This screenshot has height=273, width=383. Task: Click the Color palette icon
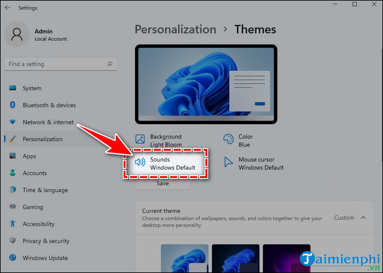[228, 139]
